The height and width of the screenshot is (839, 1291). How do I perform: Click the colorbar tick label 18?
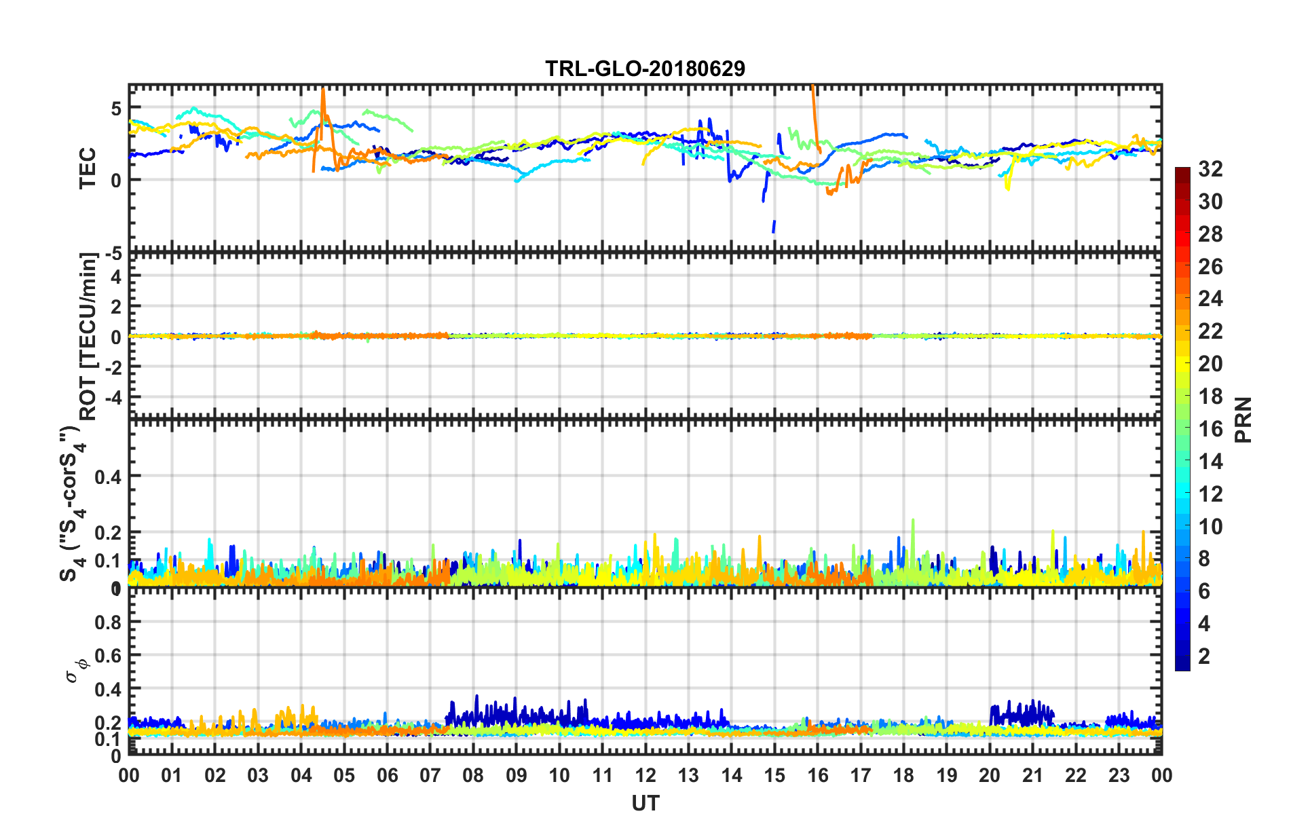[1210, 396]
